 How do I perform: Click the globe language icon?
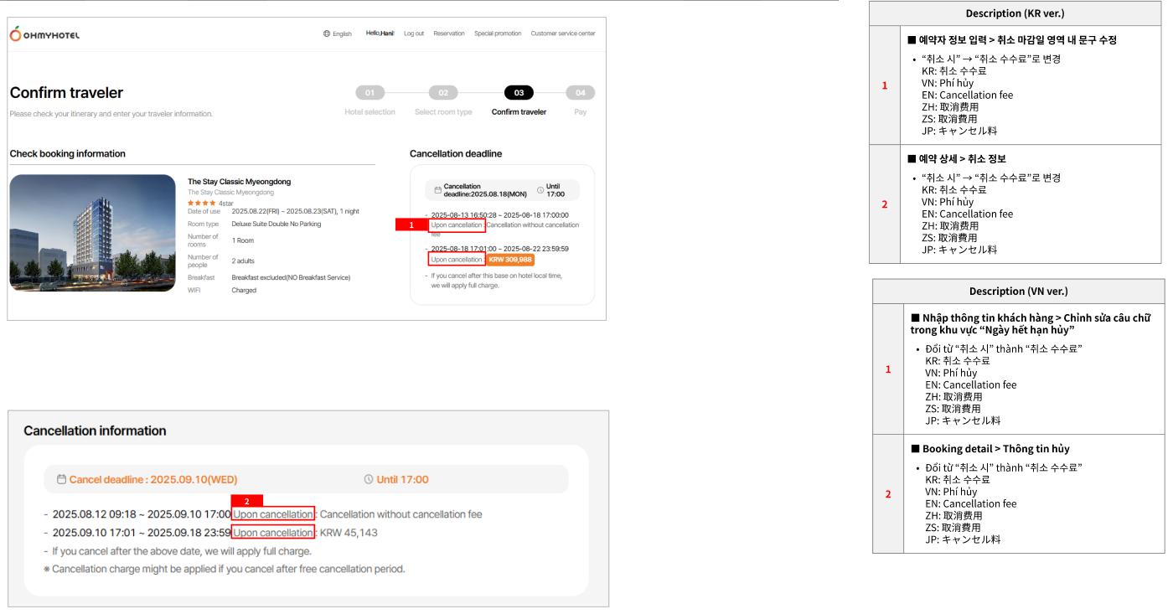tap(327, 34)
